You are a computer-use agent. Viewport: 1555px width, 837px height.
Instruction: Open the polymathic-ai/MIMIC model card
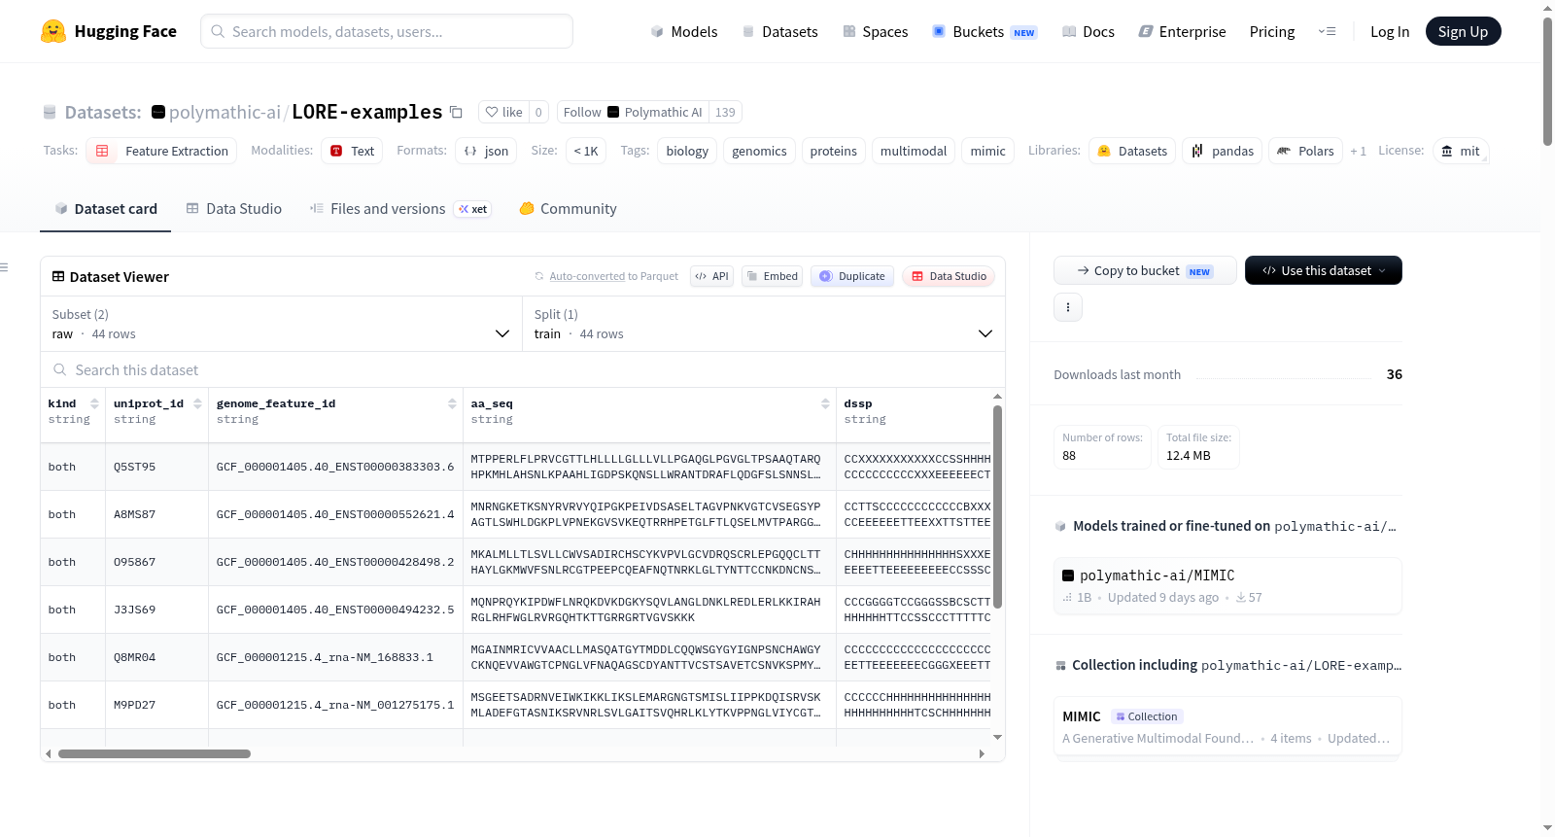(x=1227, y=585)
